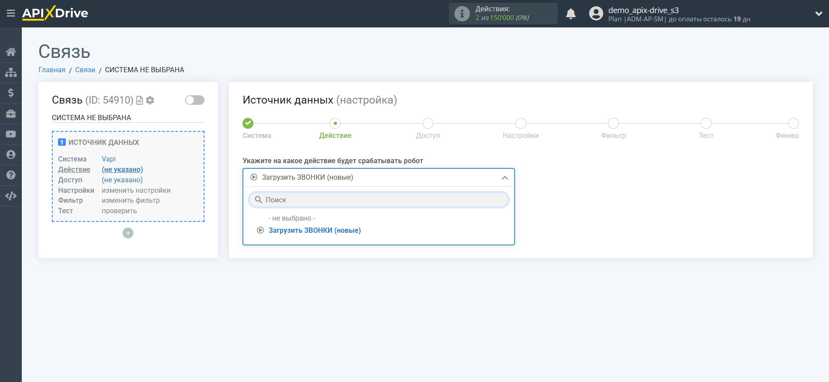Select the 'Действие' step in wizard

(335, 135)
